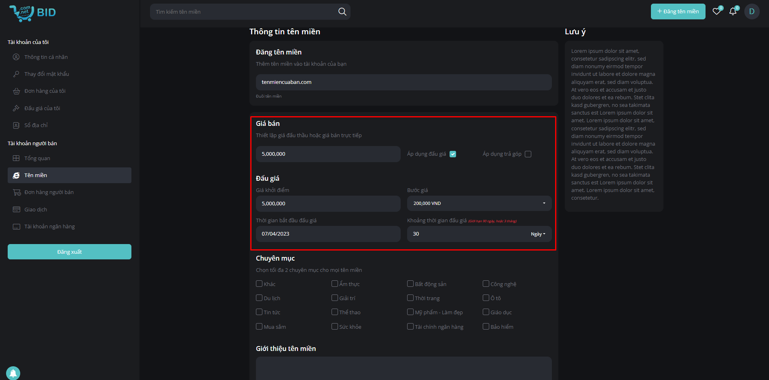This screenshot has width=769, height=380.
Task: Open the wishlist heart icon
Action: pos(716,11)
